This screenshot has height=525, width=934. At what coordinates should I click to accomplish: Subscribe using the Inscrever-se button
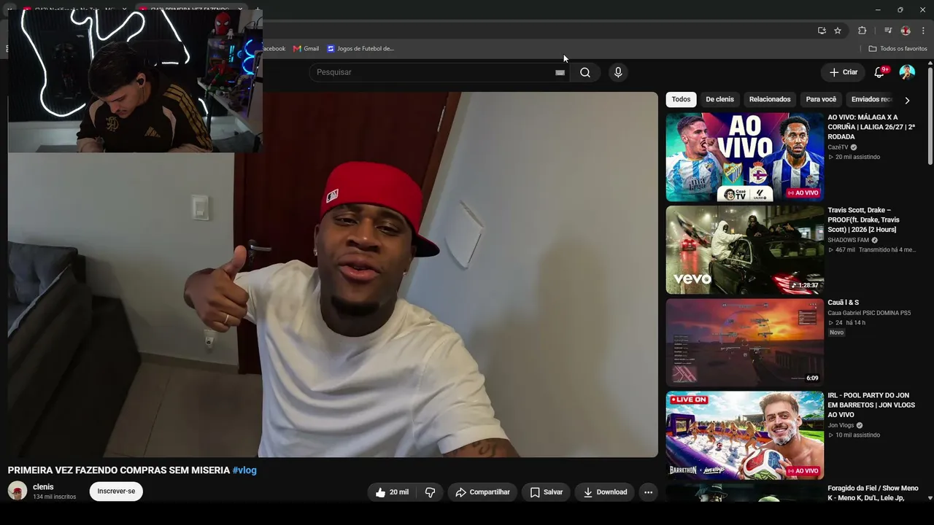point(116,491)
